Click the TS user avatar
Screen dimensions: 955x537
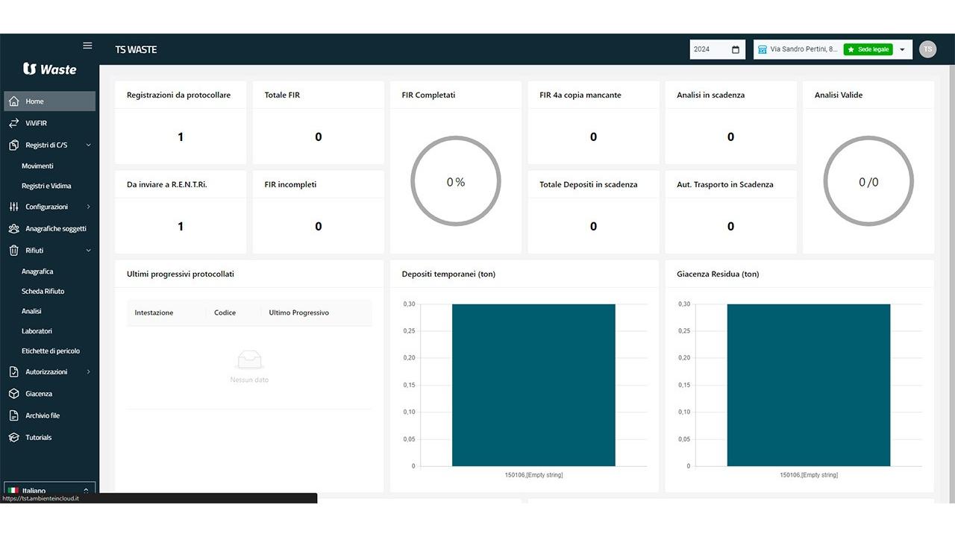click(x=927, y=49)
